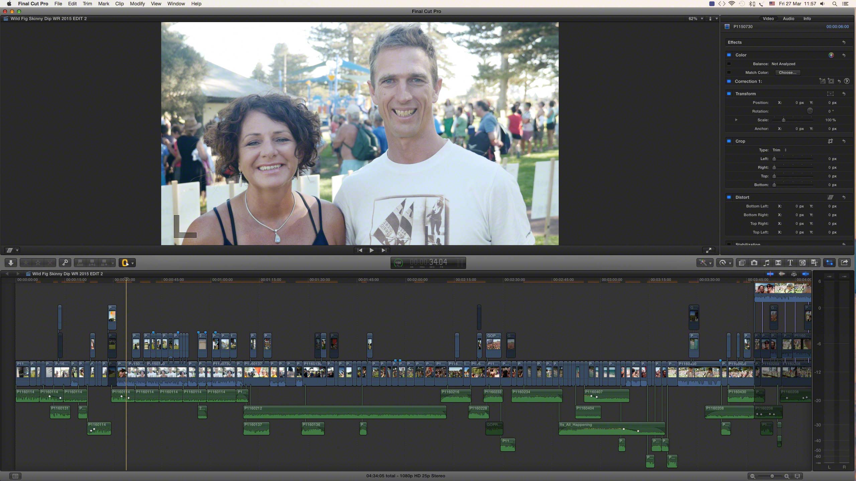Open the Generators browser
856x481 pixels.
tap(802, 263)
